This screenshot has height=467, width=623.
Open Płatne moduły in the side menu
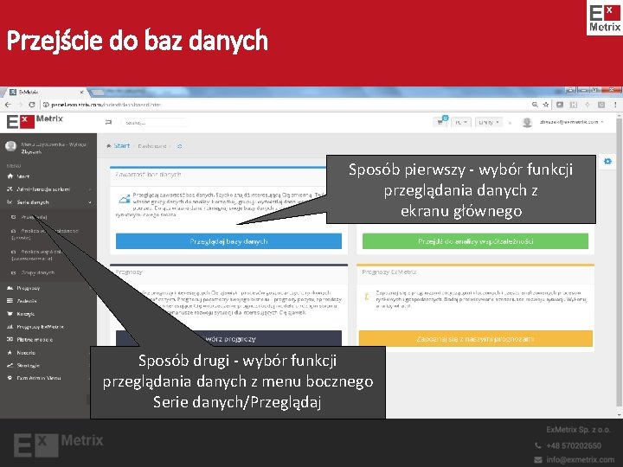(x=35, y=340)
